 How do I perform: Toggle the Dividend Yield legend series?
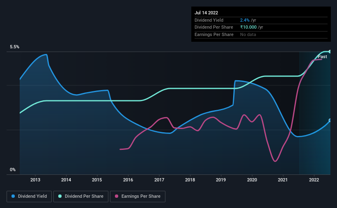[29, 197]
